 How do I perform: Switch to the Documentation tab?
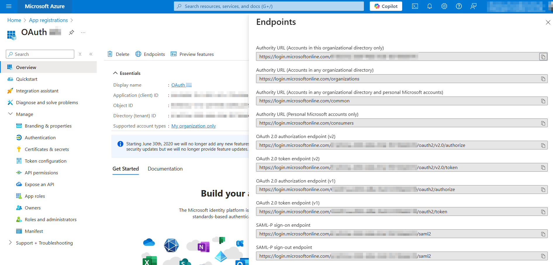pyautogui.click(x=165, y=169)
